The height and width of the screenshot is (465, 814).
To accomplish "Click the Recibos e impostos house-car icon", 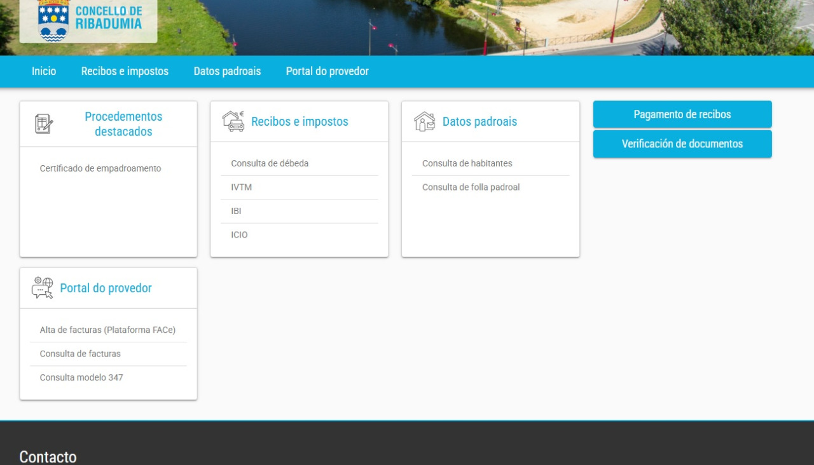I will click(x=233, y=121).
